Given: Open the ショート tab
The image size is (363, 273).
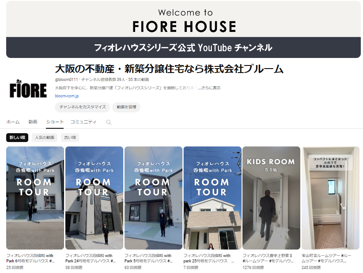Looking at the screenshot, I should pyautogui.click(x=55, y=122).
